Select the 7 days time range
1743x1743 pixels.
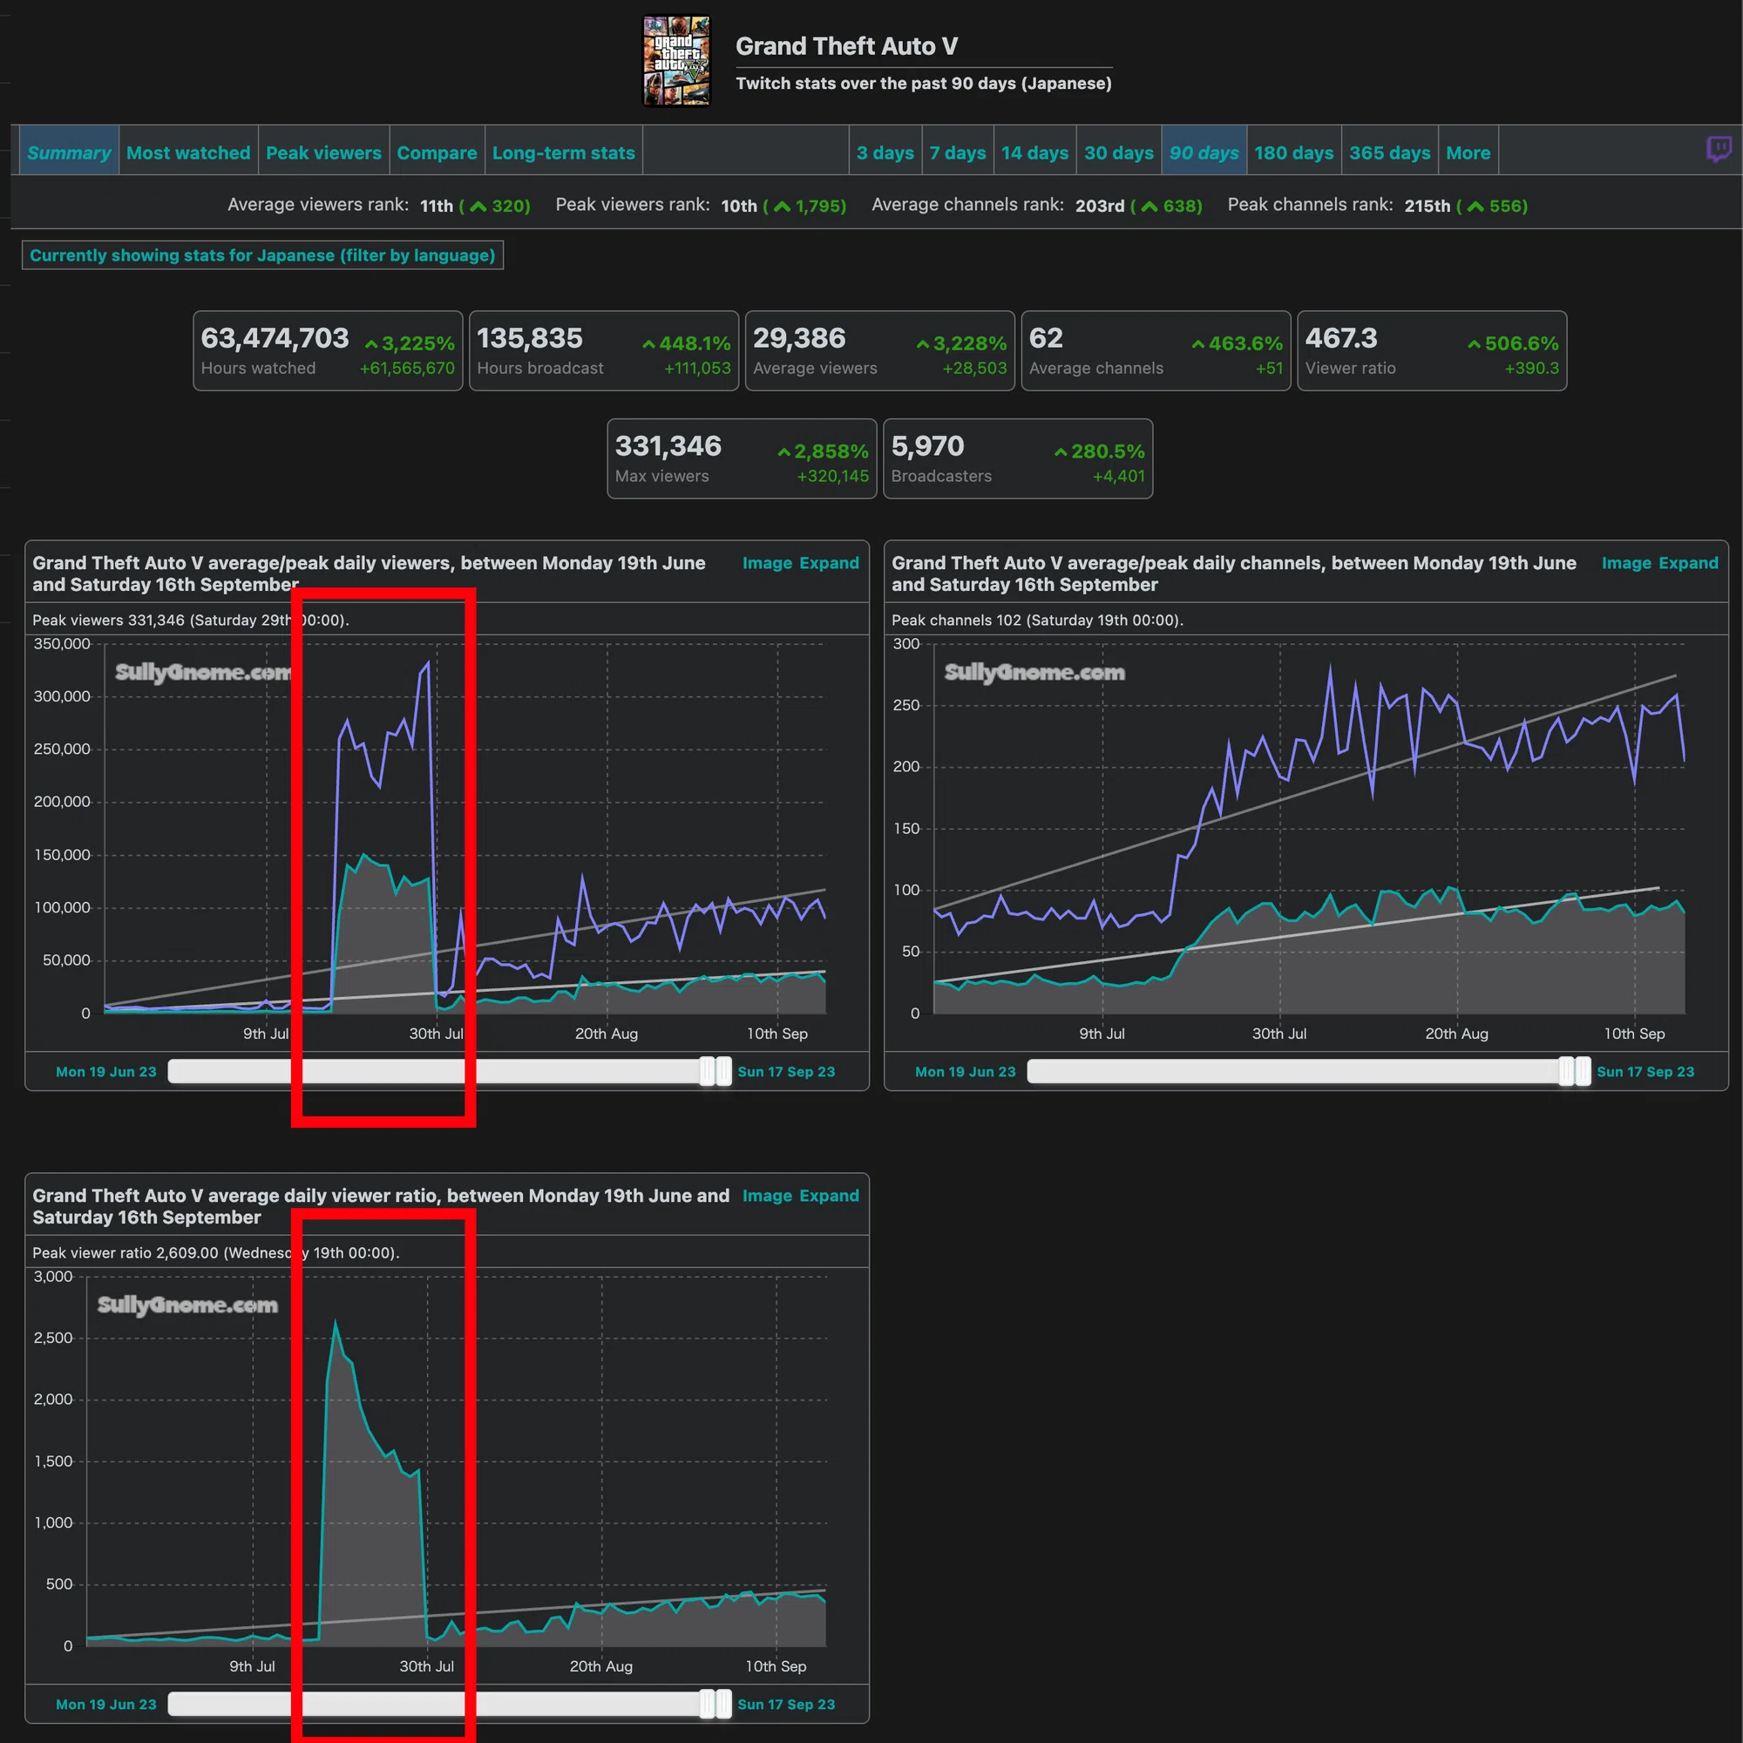click(958, 153)
